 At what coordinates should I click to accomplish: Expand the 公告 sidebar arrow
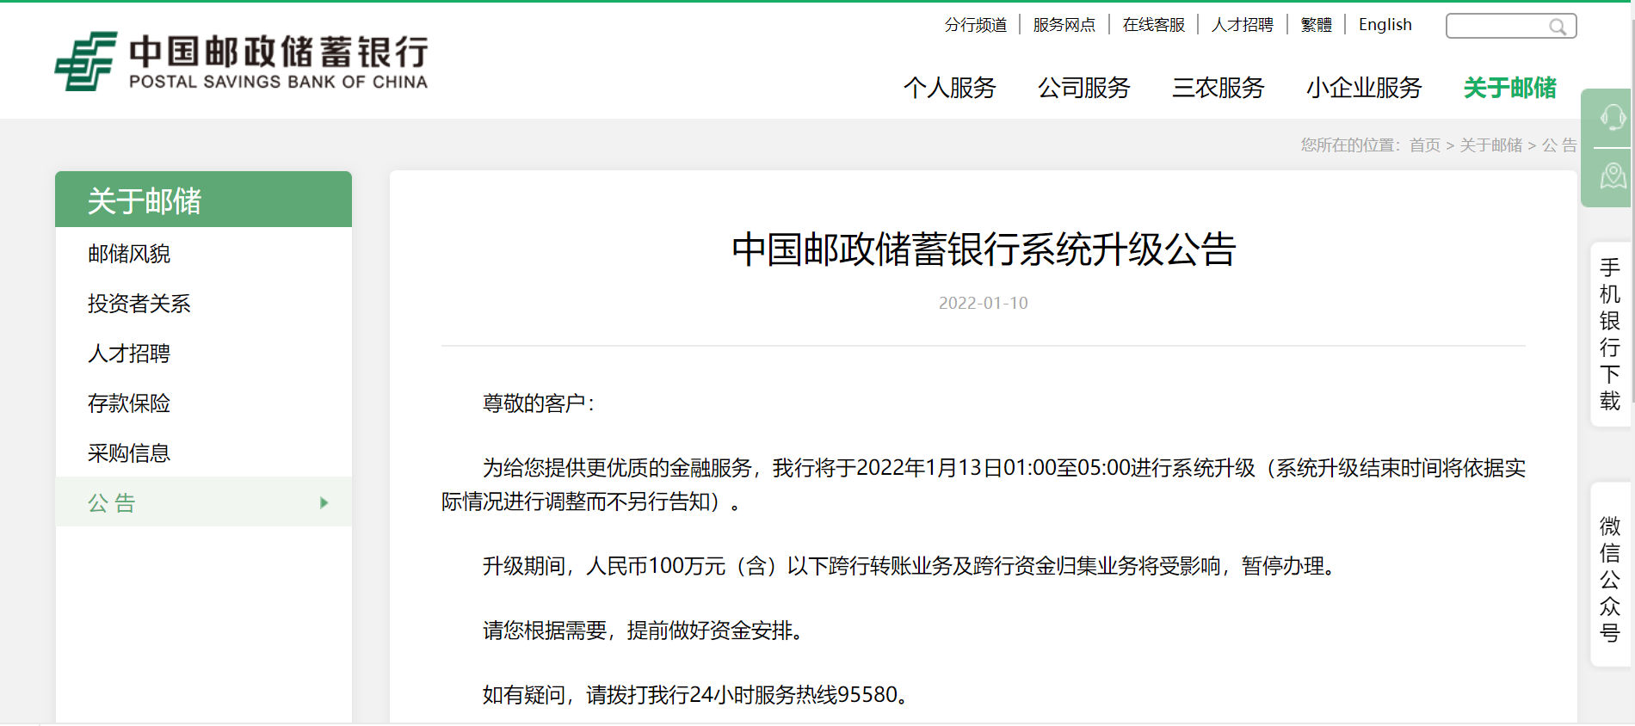[324, 502]
